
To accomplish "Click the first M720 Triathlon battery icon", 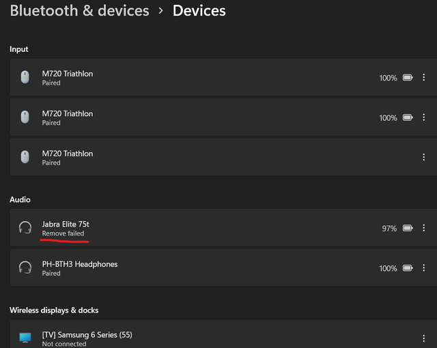I will click(x=408, y=78).
